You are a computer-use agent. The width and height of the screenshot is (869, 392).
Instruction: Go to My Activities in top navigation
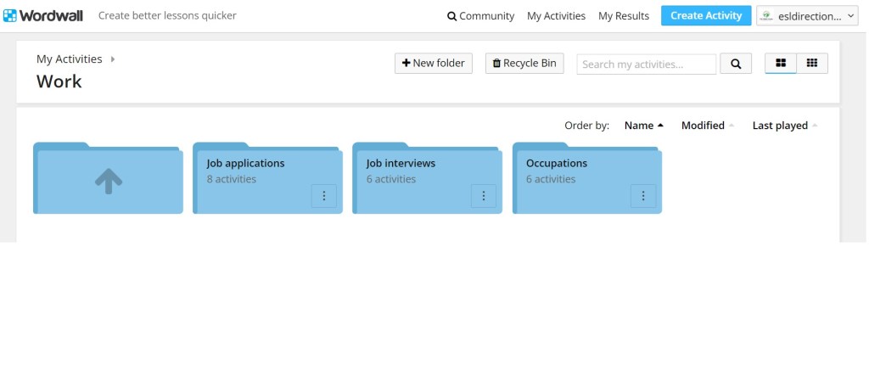(556, 16)
